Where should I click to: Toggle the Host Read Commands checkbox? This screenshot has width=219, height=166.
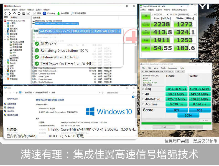(34, 68)
